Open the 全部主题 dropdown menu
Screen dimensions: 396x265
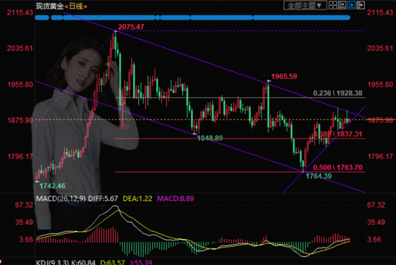(x=305, y=6)
